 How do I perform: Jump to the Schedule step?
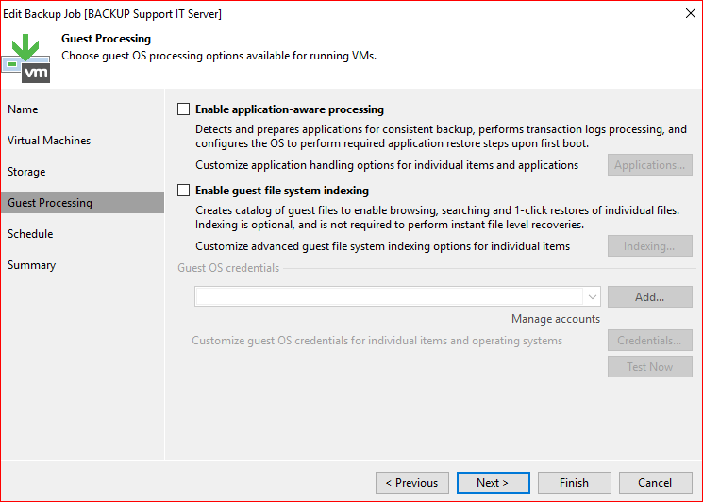tap(30, 234)
